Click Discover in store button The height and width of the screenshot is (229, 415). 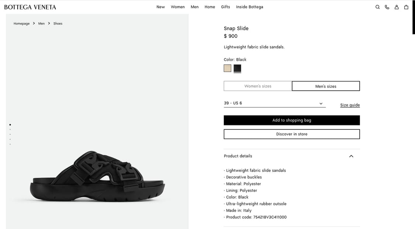[x=292, y=134]
